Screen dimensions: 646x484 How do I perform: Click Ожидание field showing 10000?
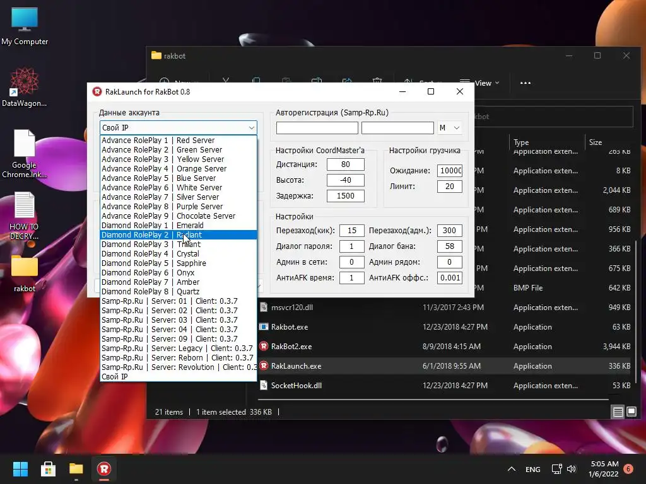(x=449, y=170)
